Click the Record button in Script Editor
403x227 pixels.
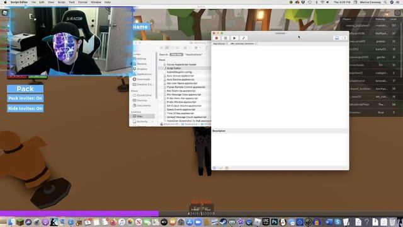coord(217,38)
